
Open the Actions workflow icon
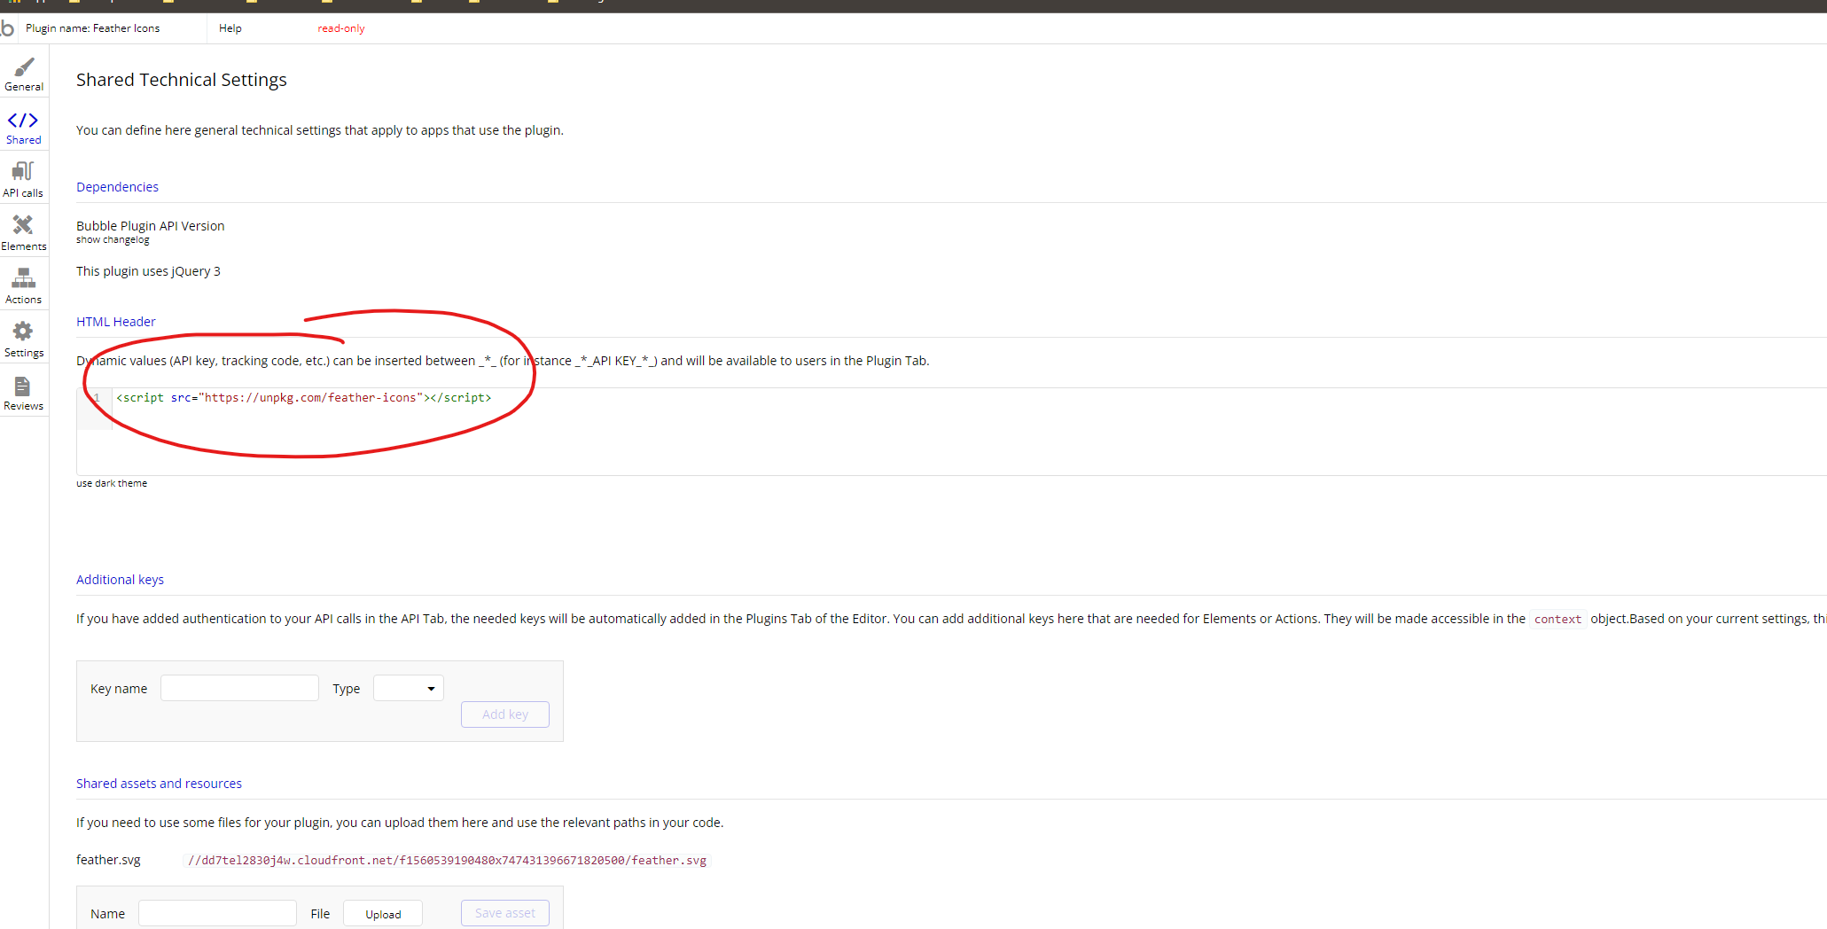click(x=23, y=278)
